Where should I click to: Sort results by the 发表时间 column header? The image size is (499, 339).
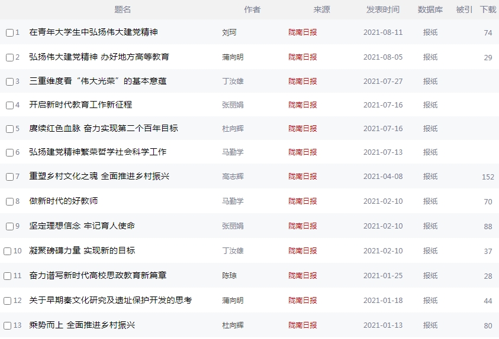point(382,9)
